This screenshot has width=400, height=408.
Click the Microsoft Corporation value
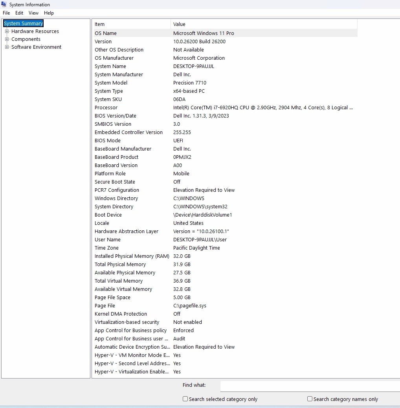pyautogui.click(x=199, y=58)
